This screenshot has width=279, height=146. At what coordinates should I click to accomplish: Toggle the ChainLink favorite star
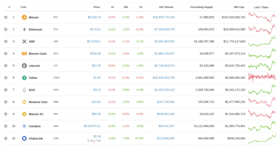coord(6,138)
